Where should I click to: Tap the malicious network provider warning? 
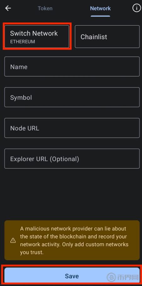click(x=72, y=240)
